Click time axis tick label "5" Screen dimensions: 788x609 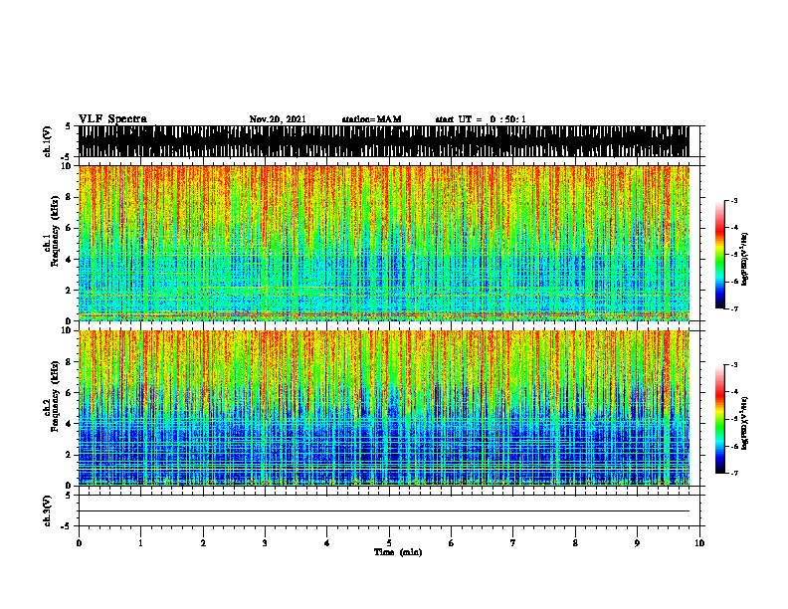[389, 543]
